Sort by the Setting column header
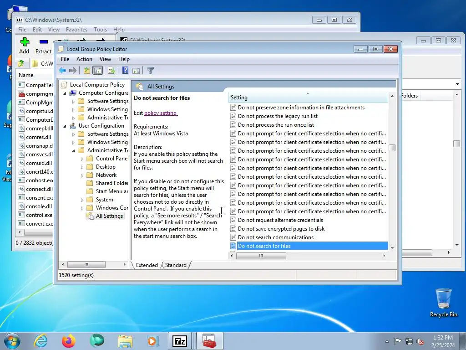 click(x=307, y=98)
